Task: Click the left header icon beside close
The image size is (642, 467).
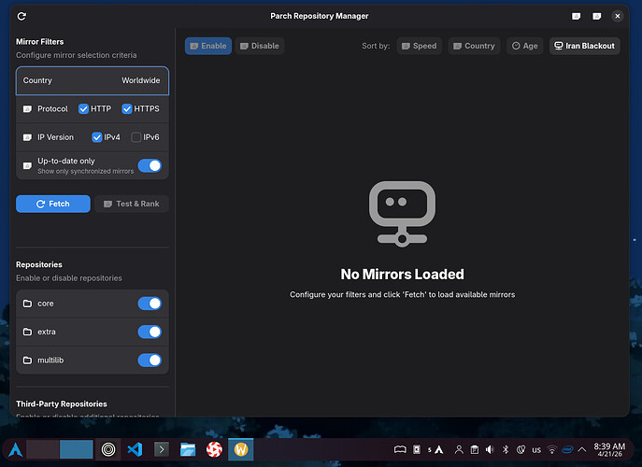Action: point(576,17)
